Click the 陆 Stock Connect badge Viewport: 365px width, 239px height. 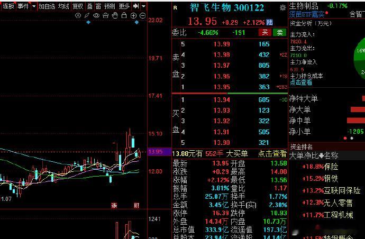pos(270,22)
